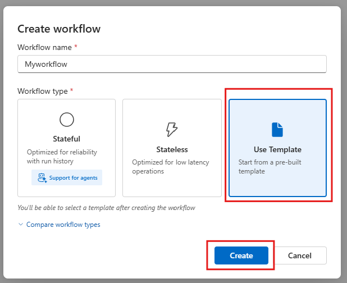Click the italic template selection hint text

coord(106,208)
